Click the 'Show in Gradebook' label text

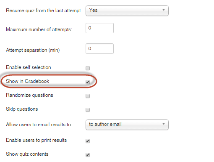[x=28, y=81]
